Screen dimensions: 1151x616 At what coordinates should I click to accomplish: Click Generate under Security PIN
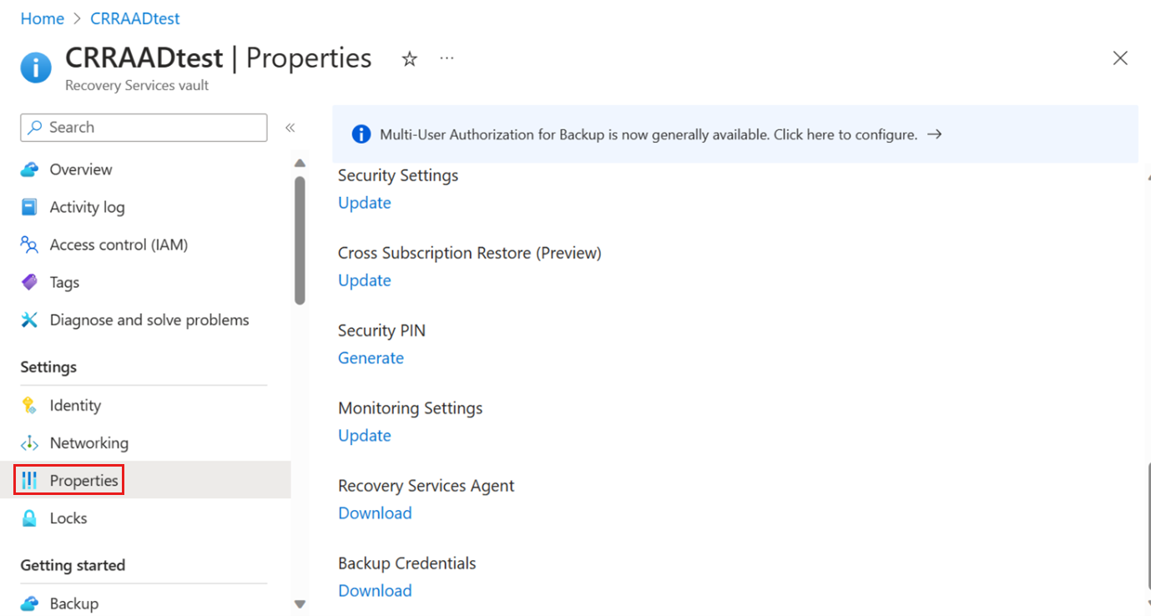click(371, 358)
